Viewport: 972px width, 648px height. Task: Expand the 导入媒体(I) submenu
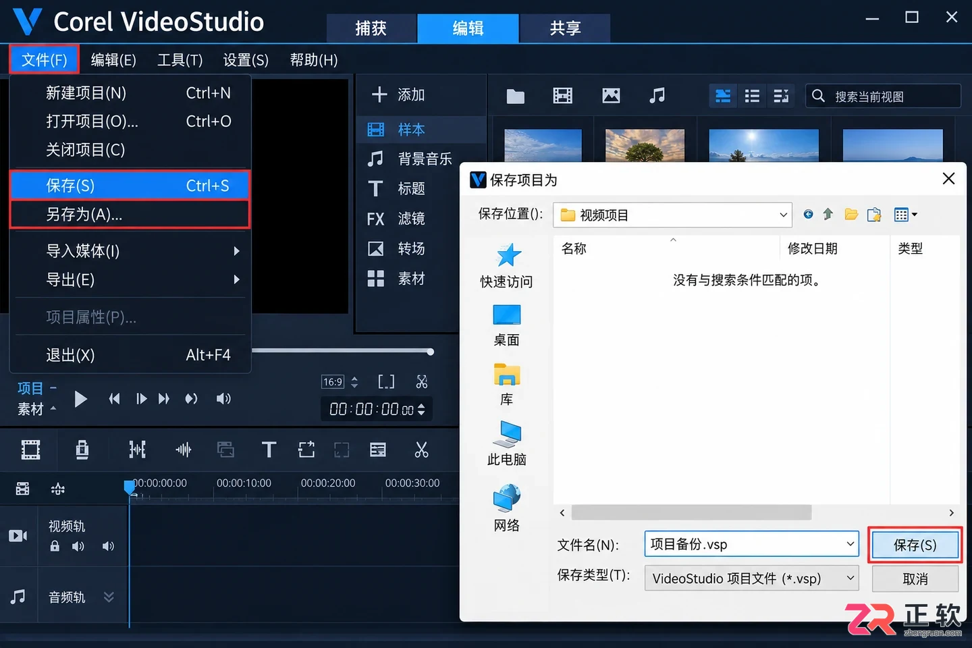(130, 250)
